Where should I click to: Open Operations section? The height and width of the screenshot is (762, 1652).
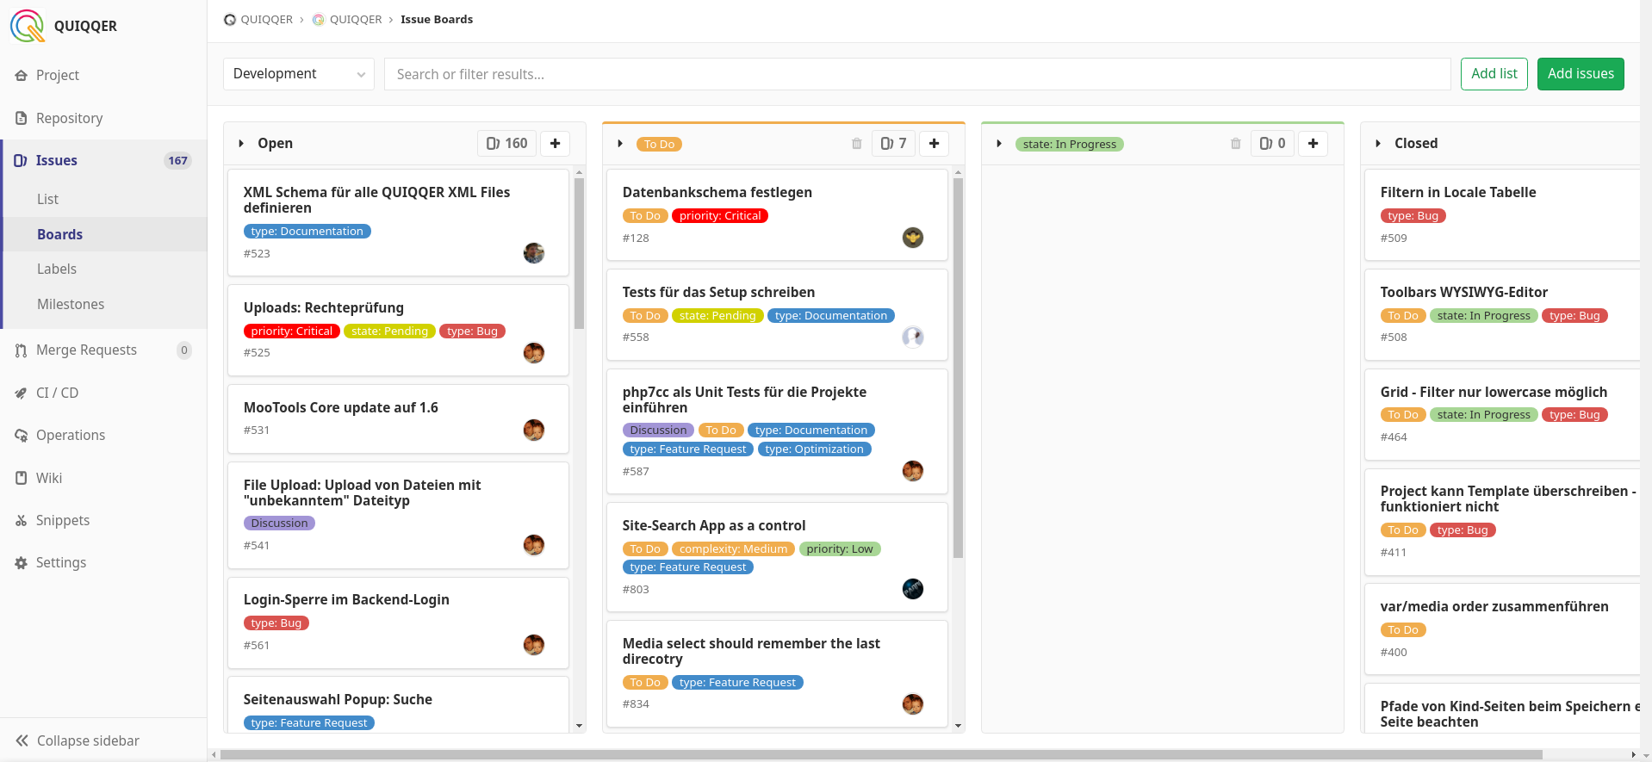pyautogui.click(x=71, y=435)
